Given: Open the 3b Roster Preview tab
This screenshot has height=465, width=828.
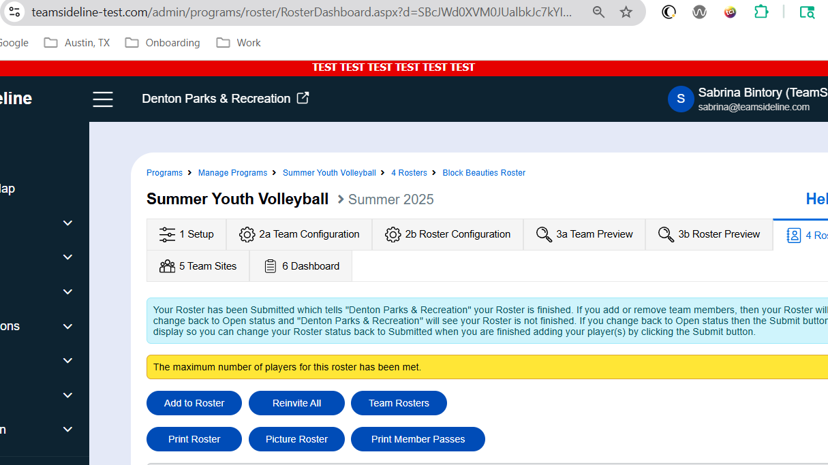Looking at the screenshot, I should click(x=709, y=234).
